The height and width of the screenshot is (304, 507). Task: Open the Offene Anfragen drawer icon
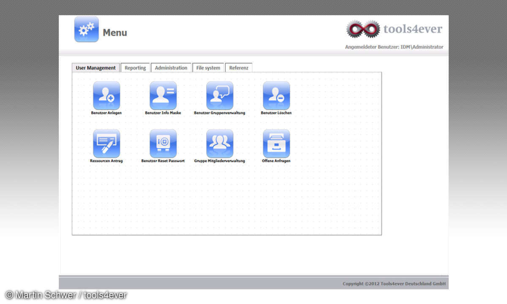(276, 144)
